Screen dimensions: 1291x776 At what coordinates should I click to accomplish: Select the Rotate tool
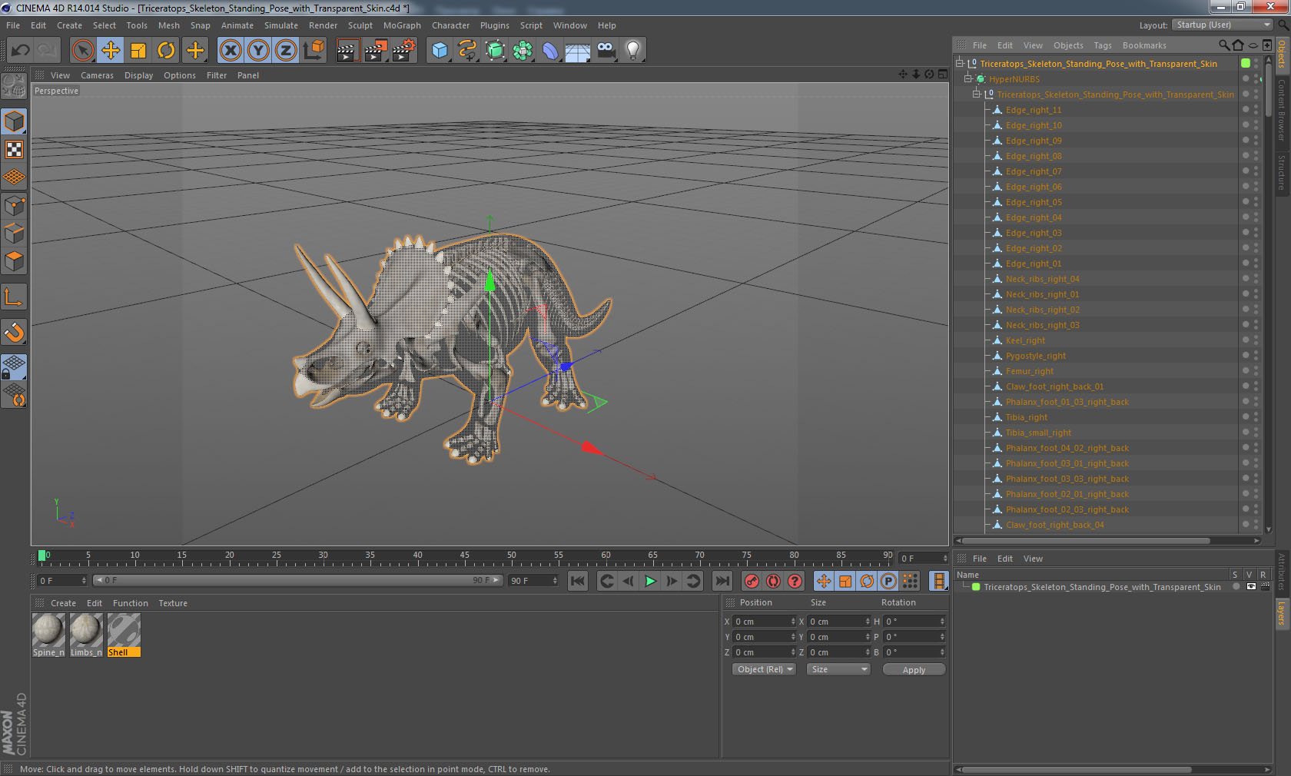(166, 51)
